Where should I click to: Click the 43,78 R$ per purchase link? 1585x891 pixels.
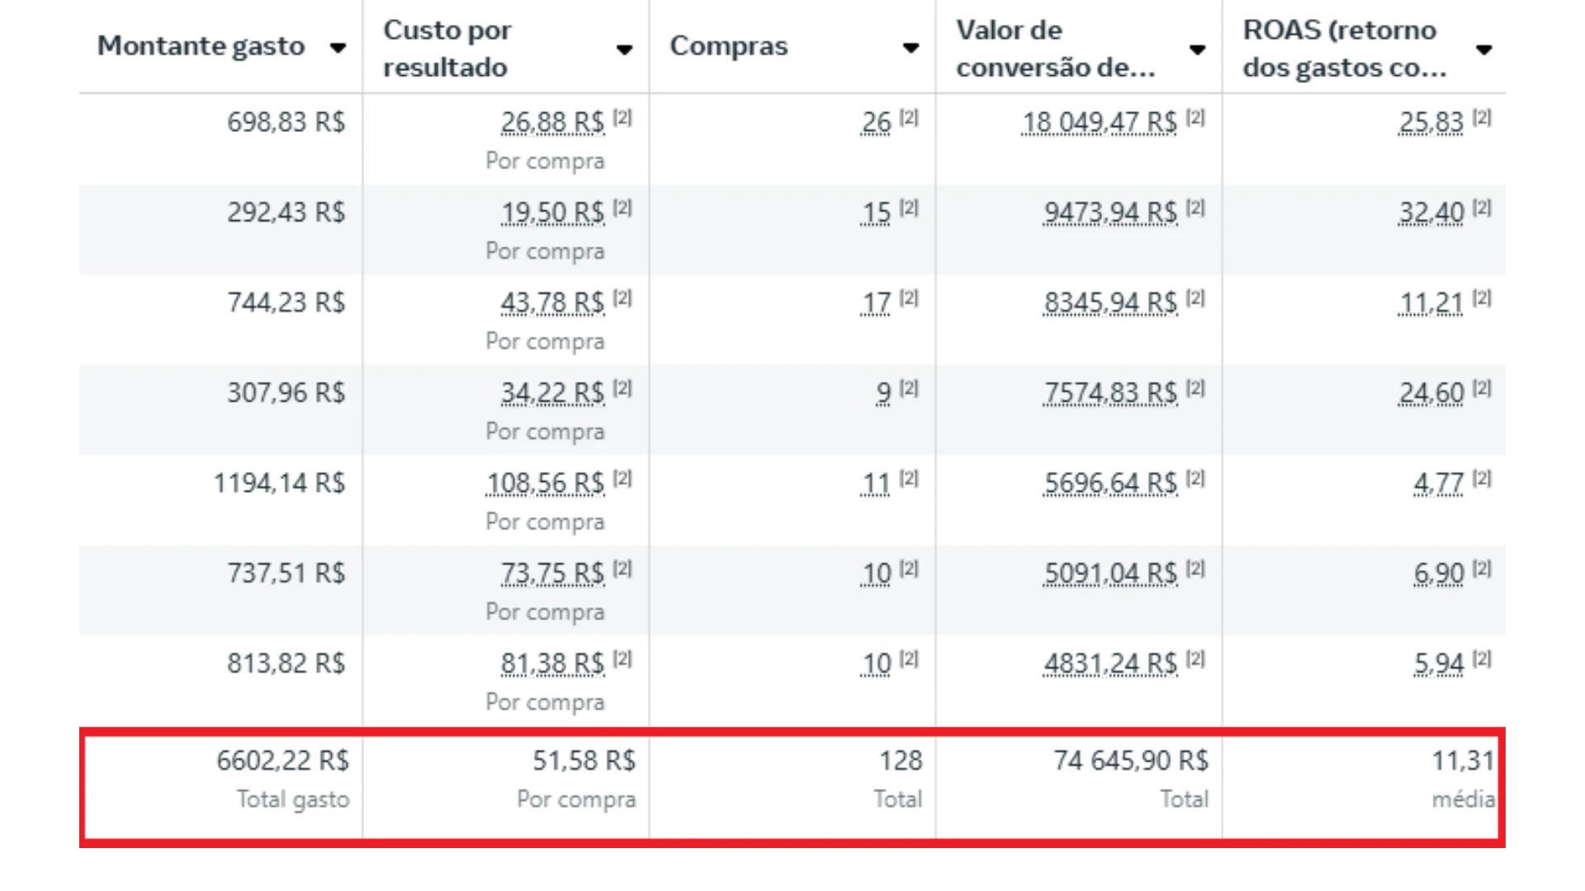point(551,304)
